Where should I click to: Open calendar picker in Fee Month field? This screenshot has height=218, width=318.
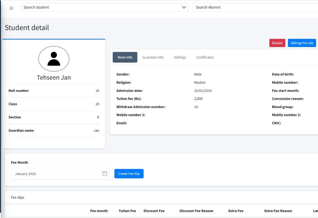(105, 174)
